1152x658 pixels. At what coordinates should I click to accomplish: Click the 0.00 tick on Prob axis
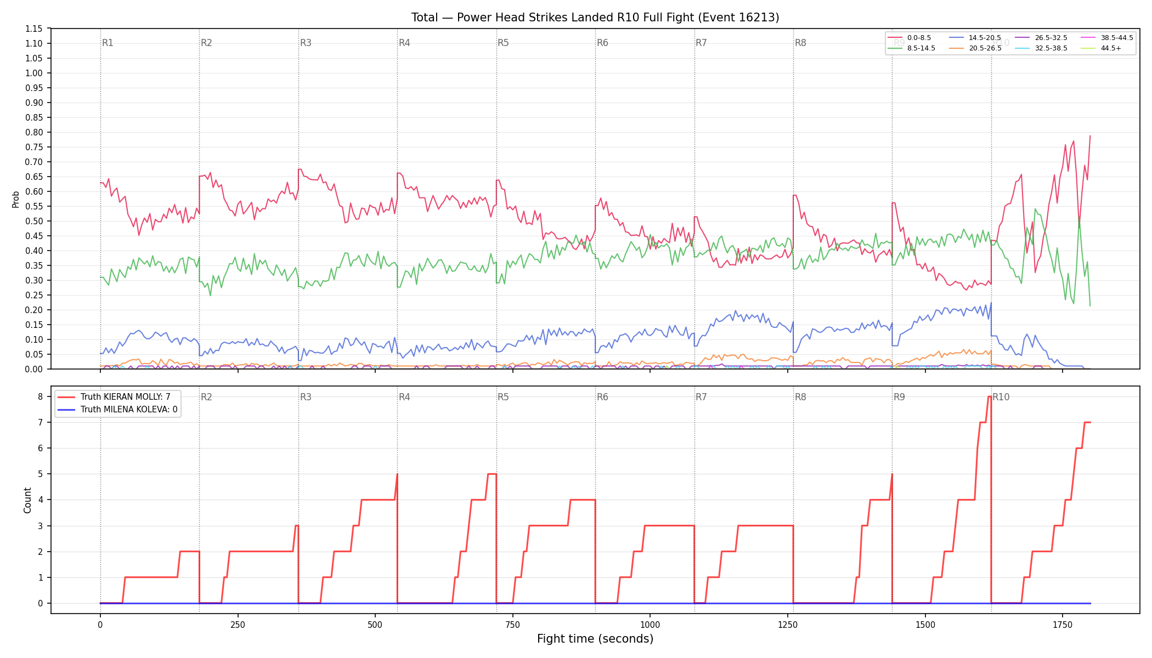click(x=35, y=369)
